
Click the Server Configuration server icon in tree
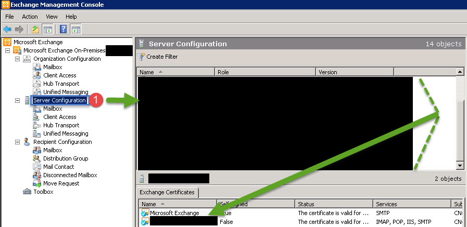27,100
